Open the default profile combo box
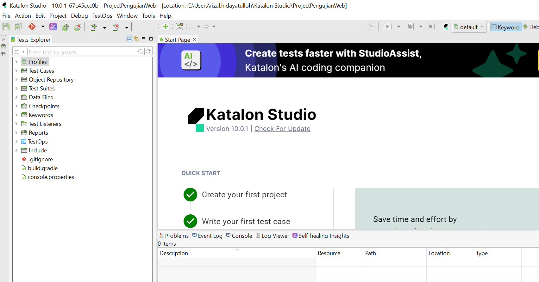Screen dimensions: 539x282 coord(469,27)
